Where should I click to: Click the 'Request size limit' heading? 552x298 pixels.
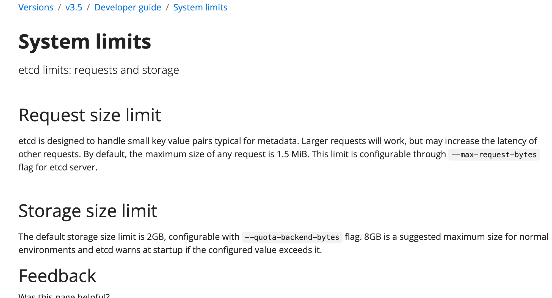click(x=90, y=115)
